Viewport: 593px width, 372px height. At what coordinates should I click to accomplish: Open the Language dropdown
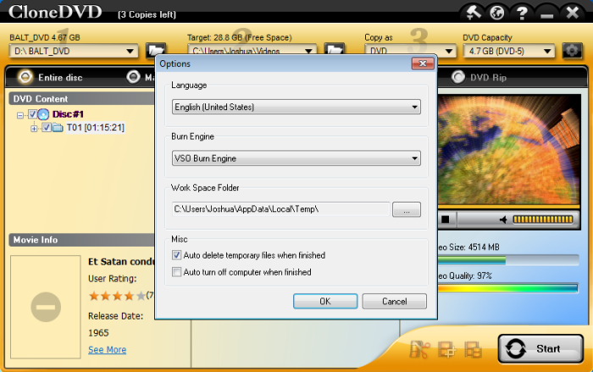[x=296, y=107]
